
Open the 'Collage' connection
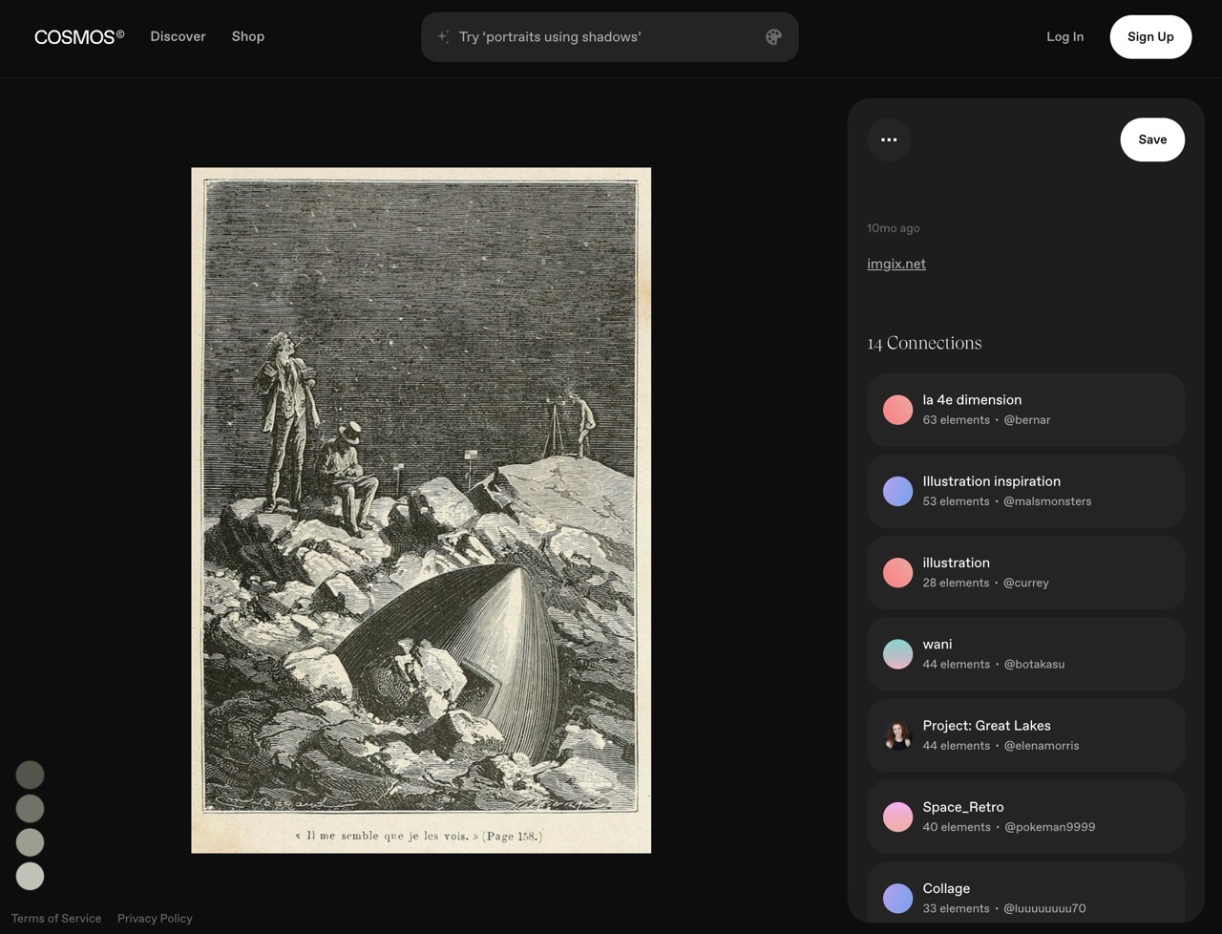click(x=1025, y=894)
